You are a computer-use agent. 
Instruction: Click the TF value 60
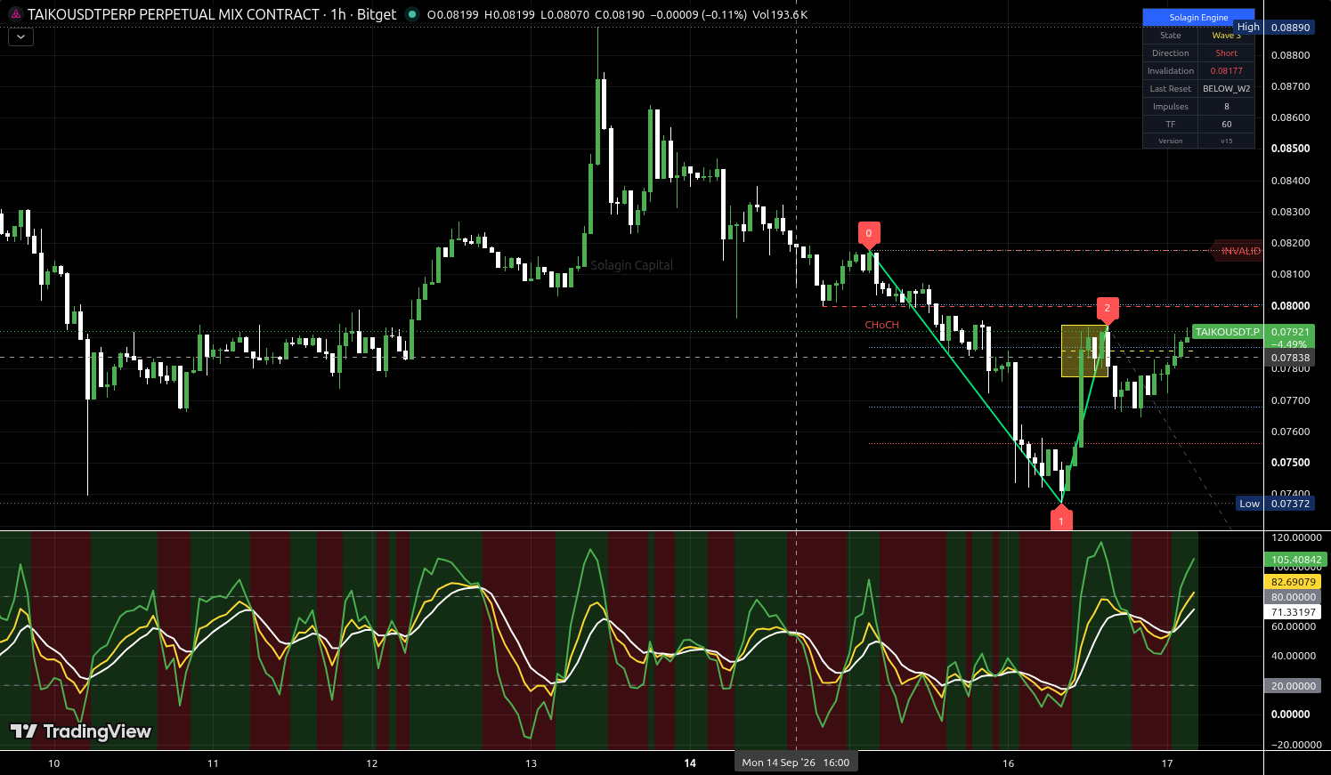click(x=1226, y=125)
